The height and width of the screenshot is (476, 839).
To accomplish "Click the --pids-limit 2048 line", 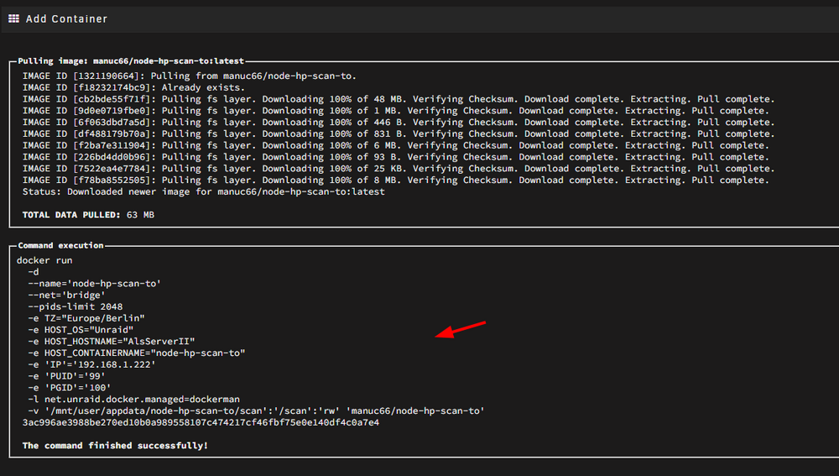I will (75, 306).
